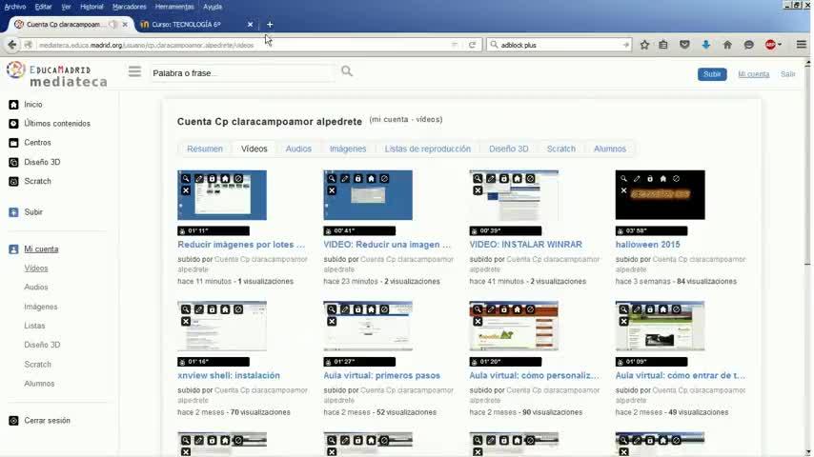814x457 pixels.
Task: Click the Firefox downloads arrow icon
Action: pyautogui.click(x=705, y=45)
